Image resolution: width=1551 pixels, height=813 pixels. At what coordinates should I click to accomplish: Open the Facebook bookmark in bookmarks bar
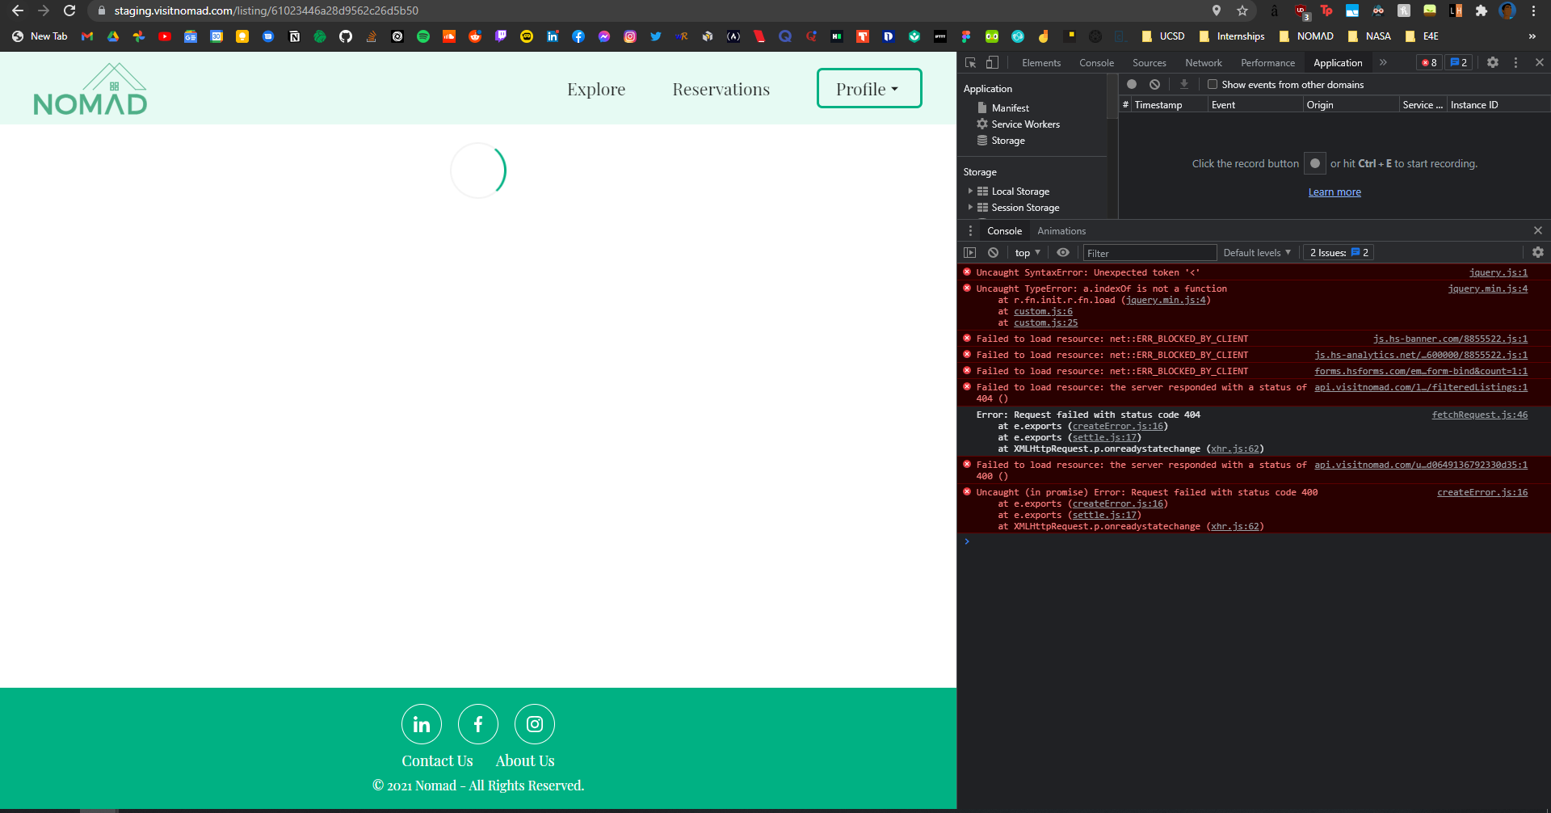point(578,36)
